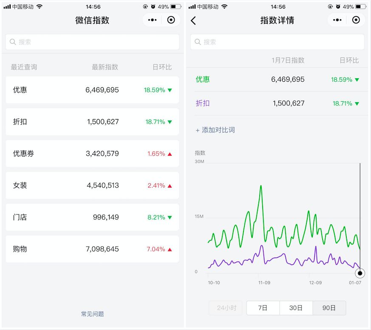Select the 24小时 time range tab
Image resolution: width=371 pixels, height=330 pixels.
(226, 308)
